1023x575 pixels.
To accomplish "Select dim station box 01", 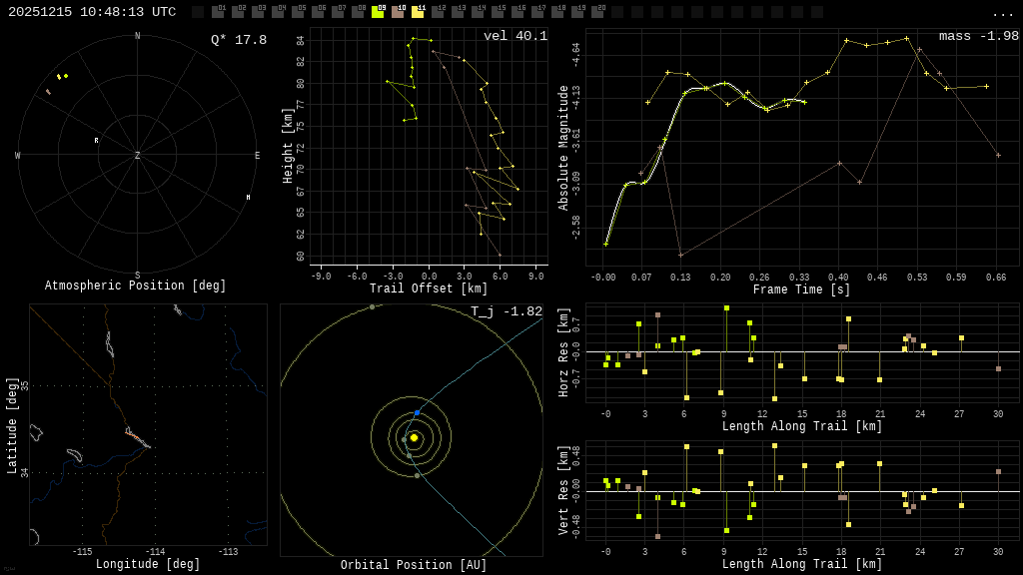I will click(218, 12).
